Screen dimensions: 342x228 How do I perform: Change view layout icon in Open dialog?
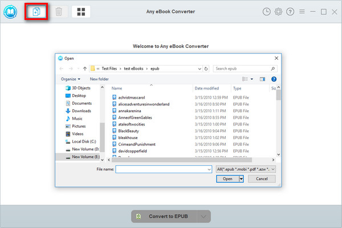pyautogui.click(x=245, y=79)
